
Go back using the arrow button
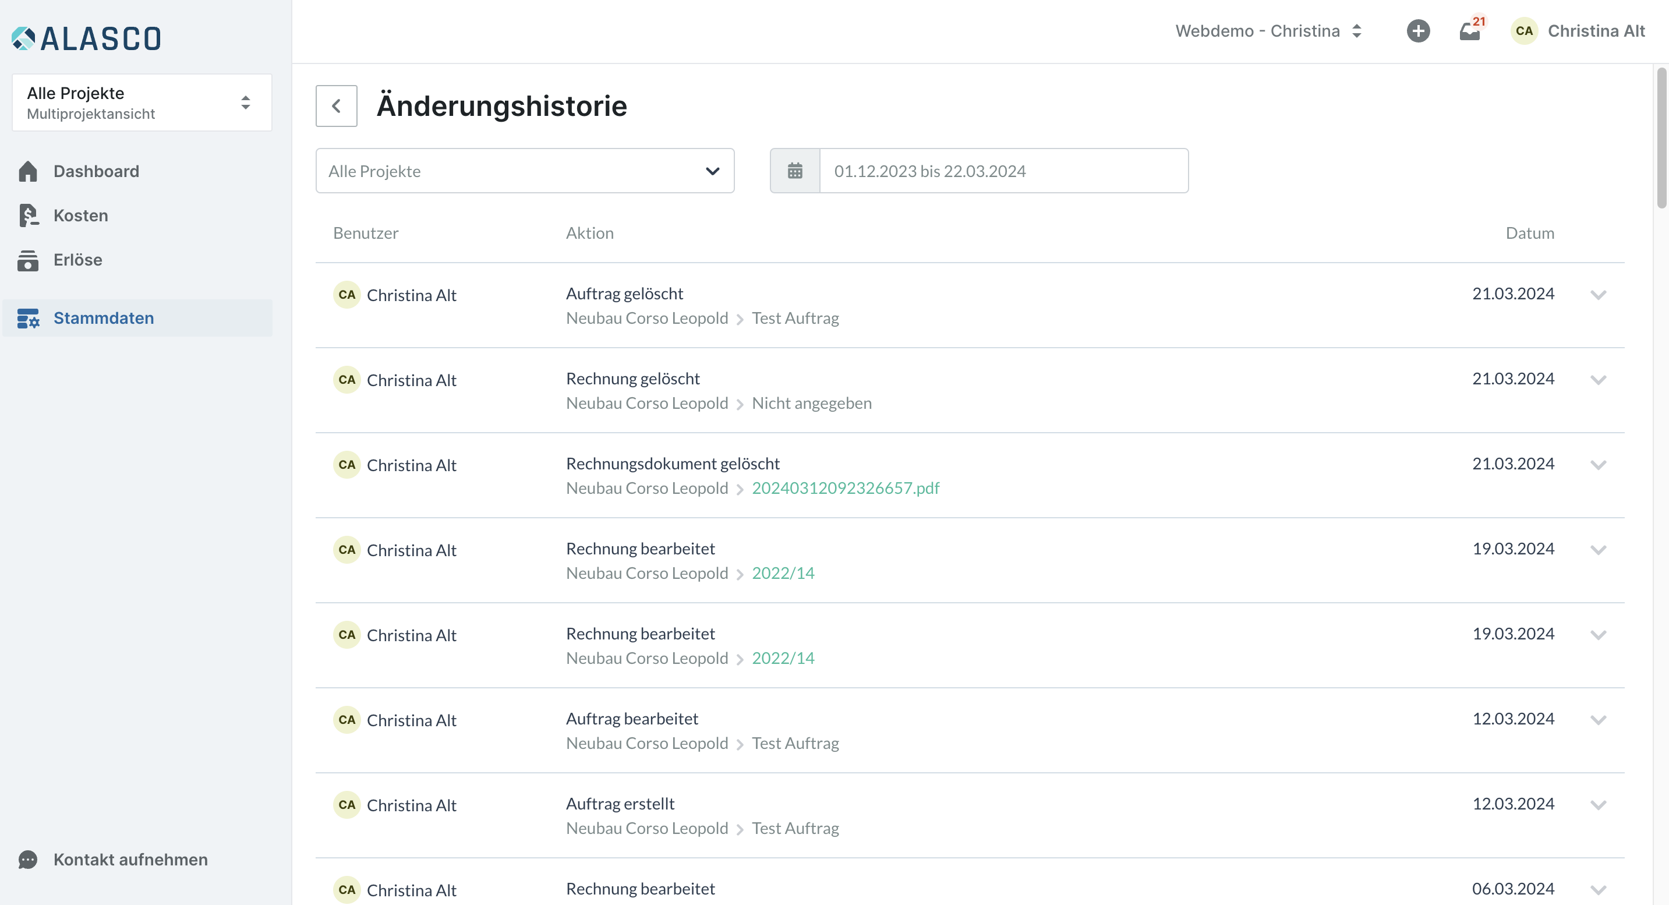click(336, 105)
